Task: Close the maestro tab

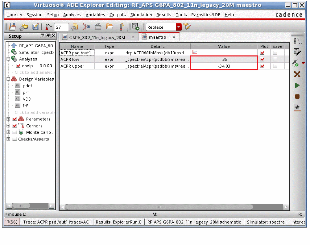Action: click(174, 37)
